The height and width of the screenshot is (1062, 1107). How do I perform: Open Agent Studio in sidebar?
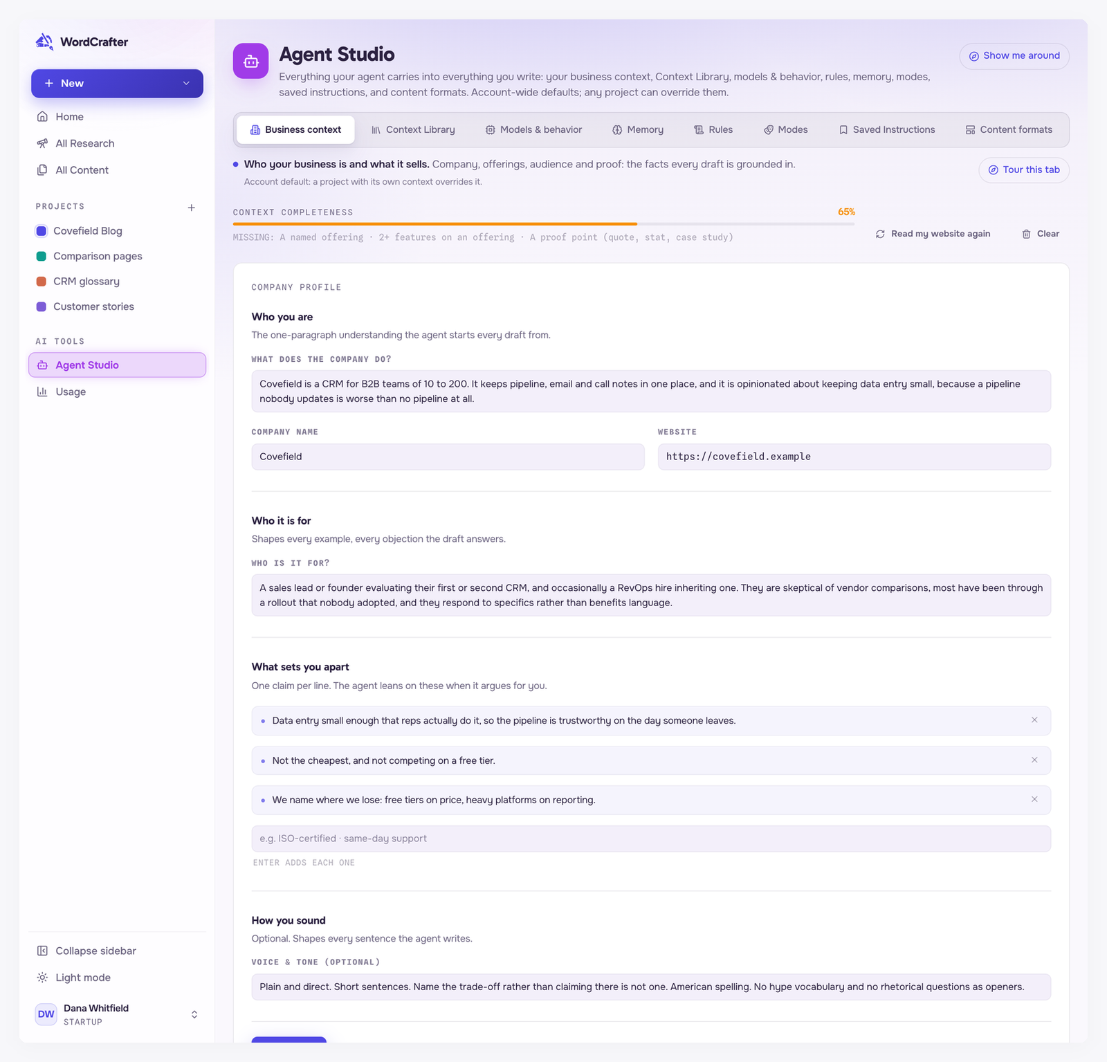click(x=118, y=365)
